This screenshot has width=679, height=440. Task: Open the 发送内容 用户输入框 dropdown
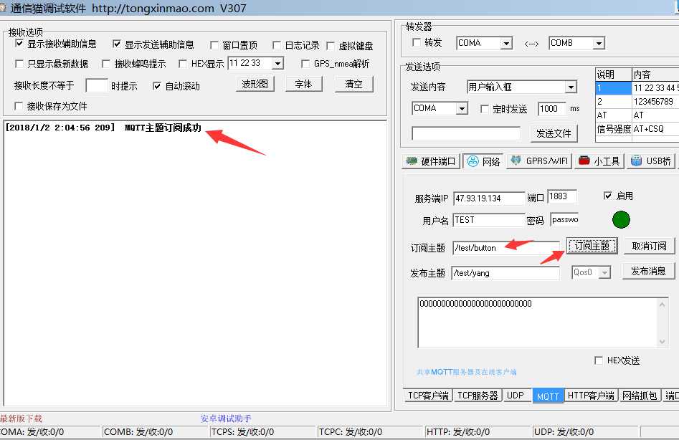[571, 87]
